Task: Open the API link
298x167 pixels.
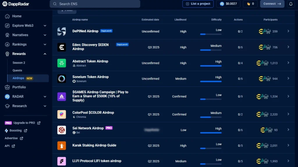Action: coord(10,146)
